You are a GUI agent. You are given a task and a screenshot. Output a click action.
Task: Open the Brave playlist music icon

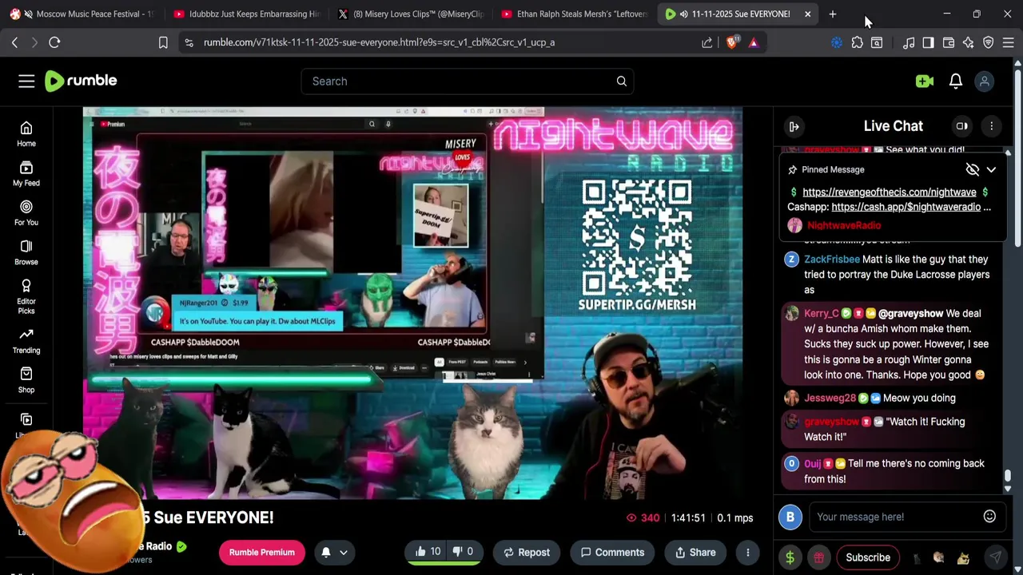(x=909, y=42)
